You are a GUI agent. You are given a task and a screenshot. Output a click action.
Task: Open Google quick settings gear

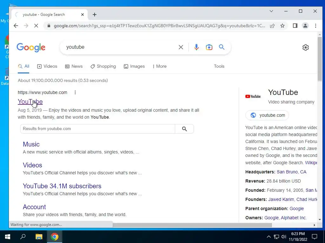[306, 47]
